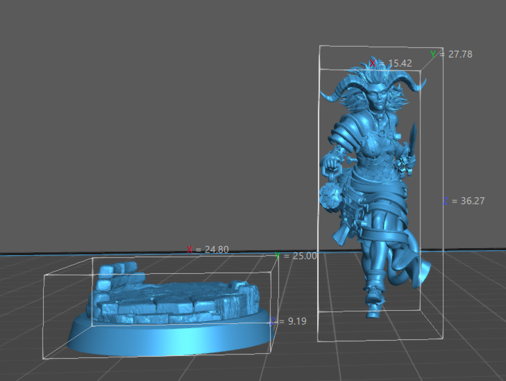506x381 pixels.
Task: Click the spiked mace ball on figure
Action: (x=330, y=197)
